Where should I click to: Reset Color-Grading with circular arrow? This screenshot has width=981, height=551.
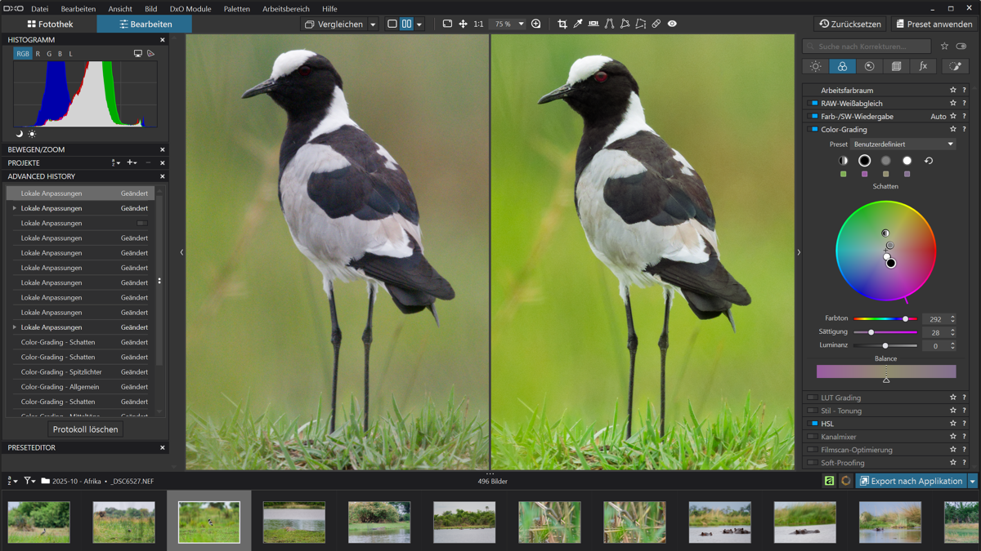click(x=929, y=161)
